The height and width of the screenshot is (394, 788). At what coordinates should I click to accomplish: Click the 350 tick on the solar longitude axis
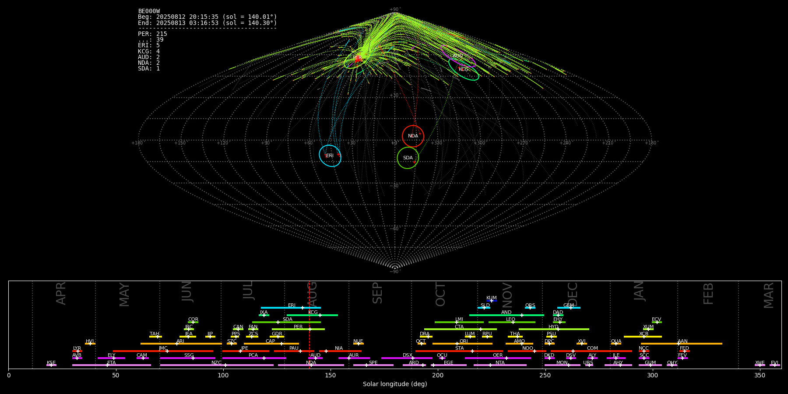760,375
